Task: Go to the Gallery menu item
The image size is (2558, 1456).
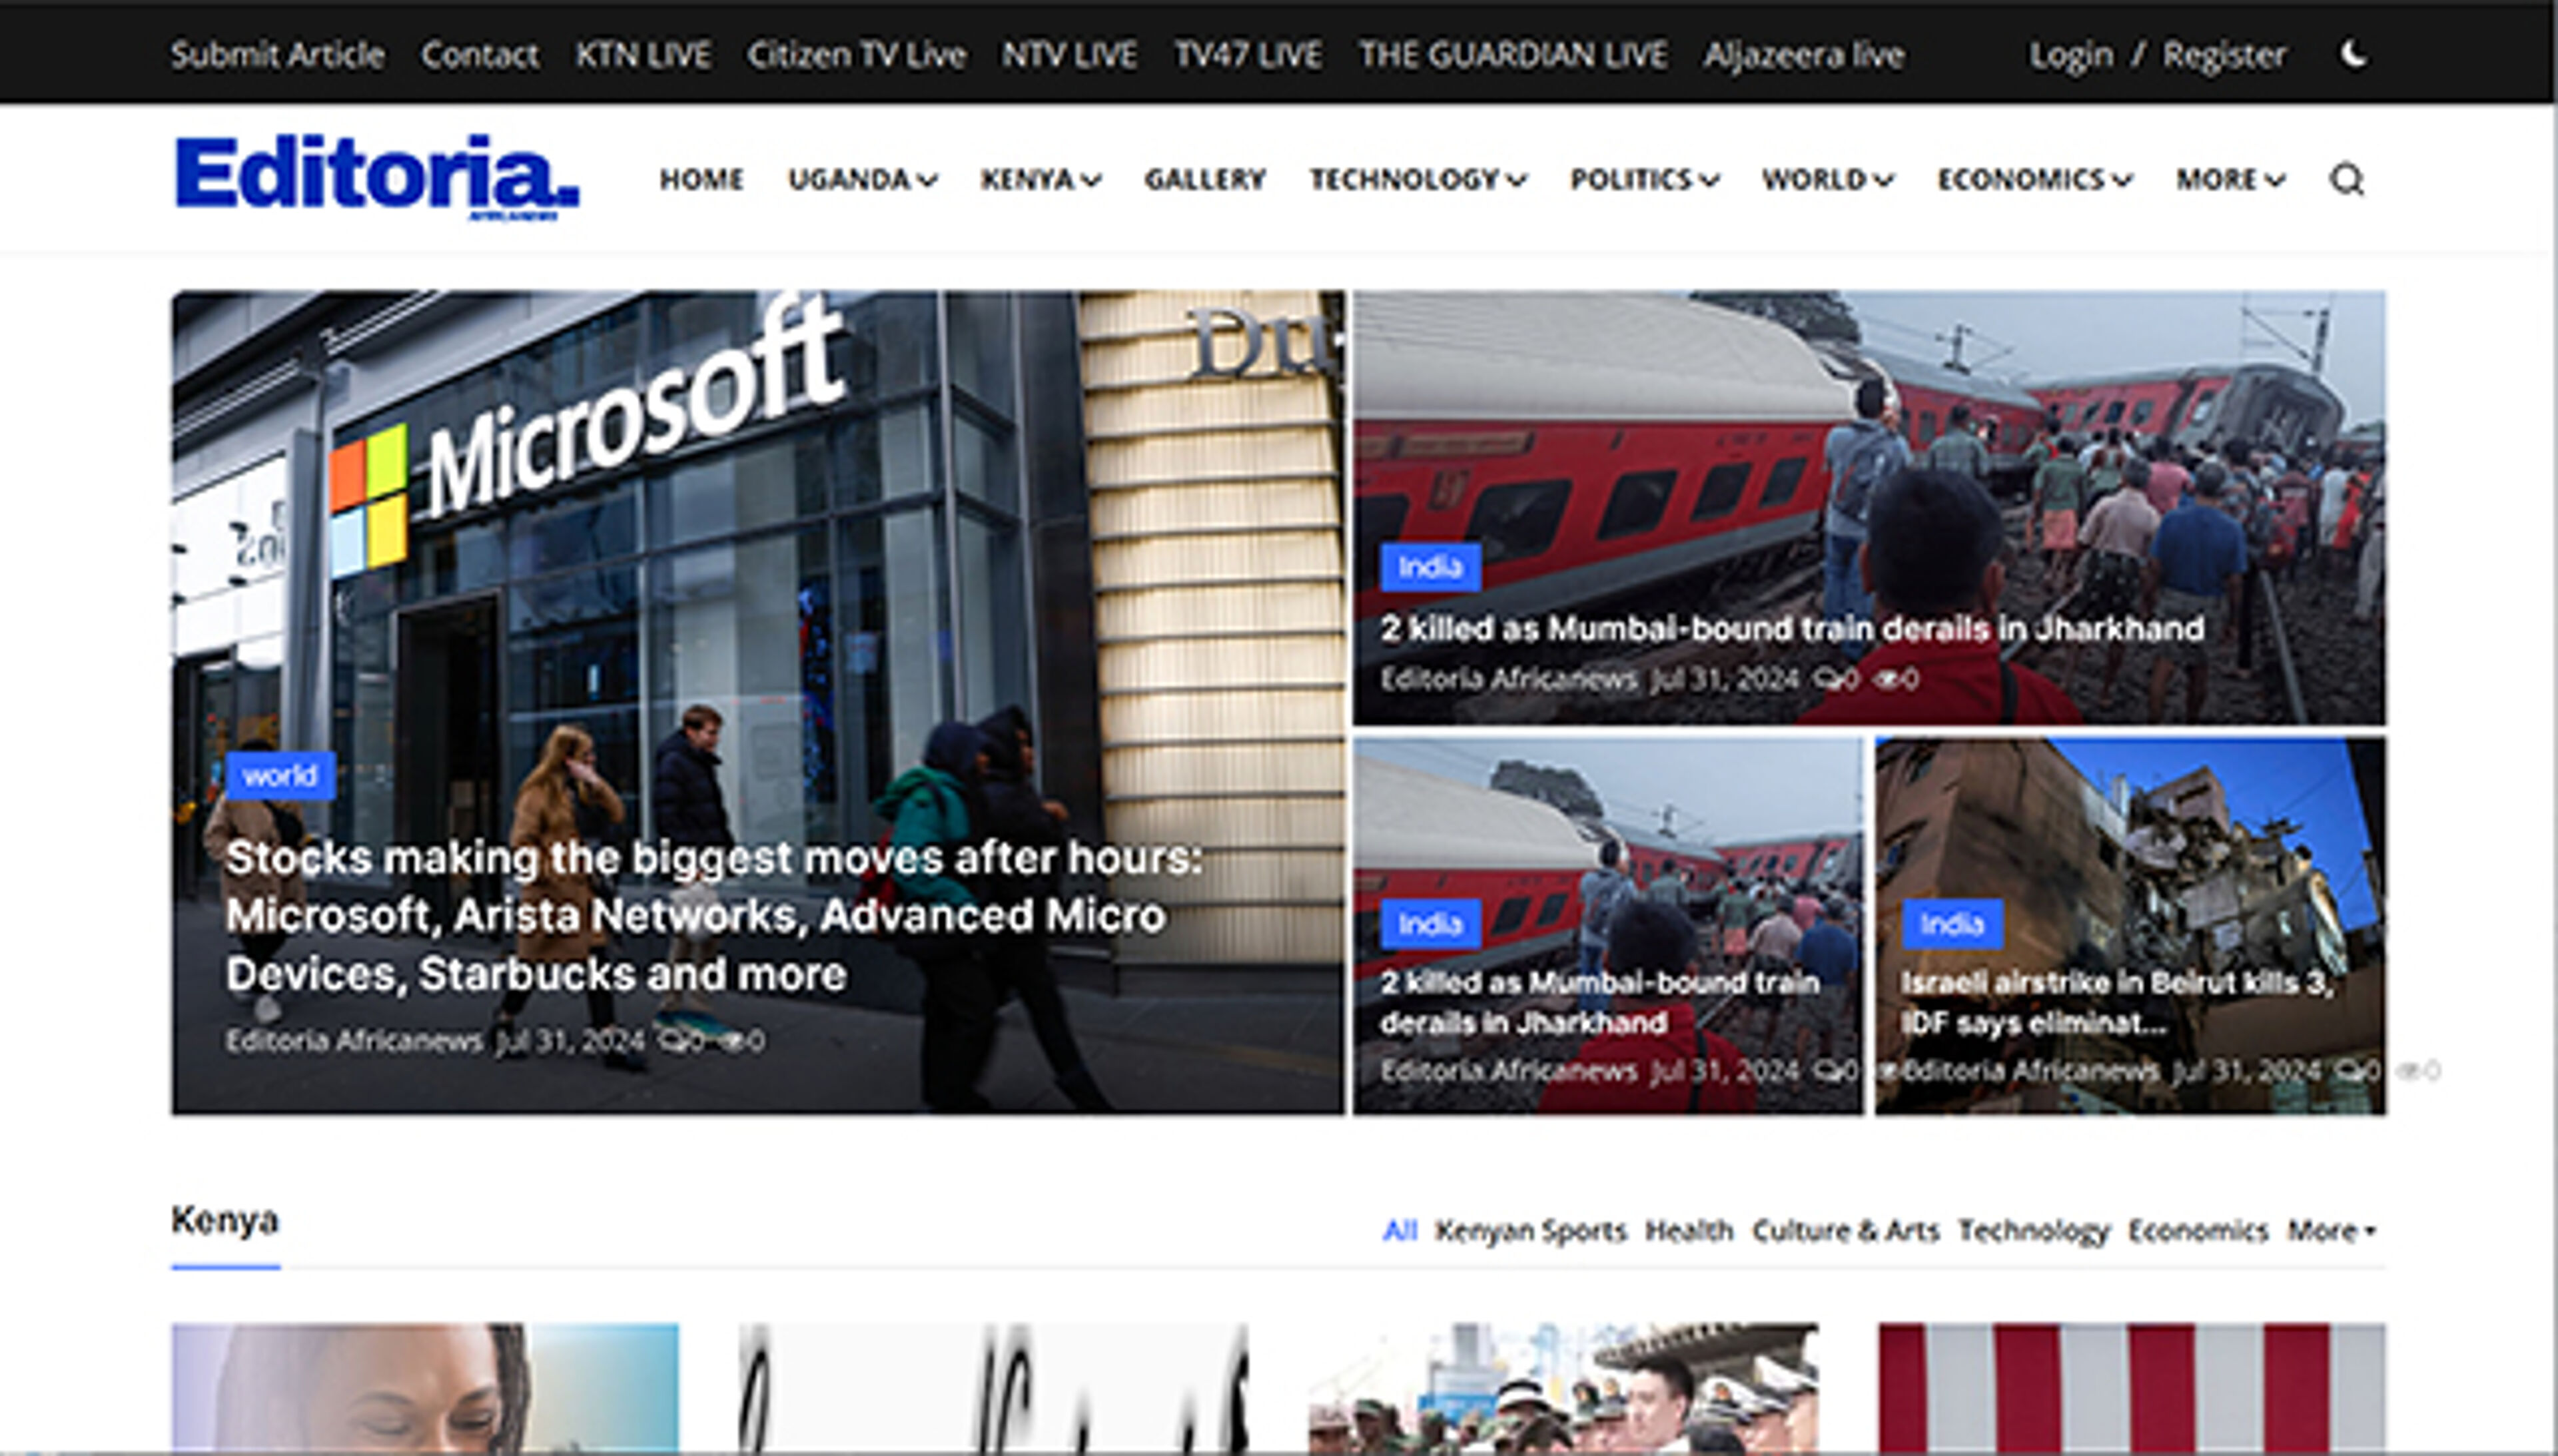Action: point(1205,180)
